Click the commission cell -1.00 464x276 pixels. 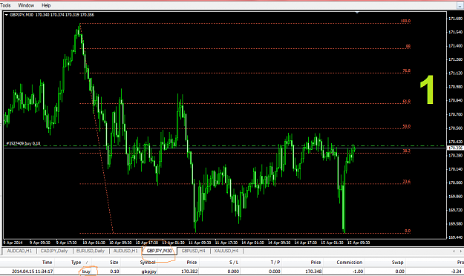[x=358, y=272]
